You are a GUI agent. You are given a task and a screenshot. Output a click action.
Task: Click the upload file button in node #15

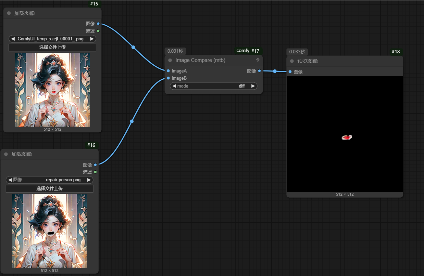coord(52,48)
